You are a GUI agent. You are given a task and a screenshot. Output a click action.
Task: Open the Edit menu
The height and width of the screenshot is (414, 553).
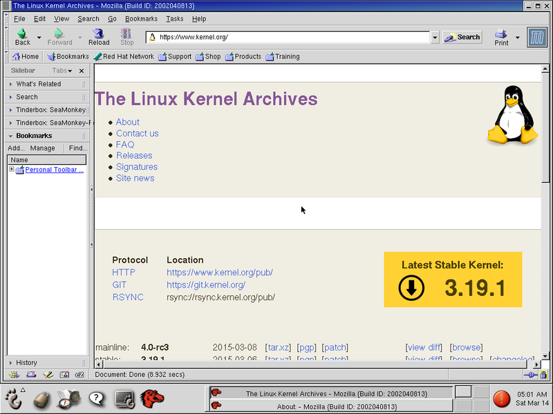click(39, 19)
